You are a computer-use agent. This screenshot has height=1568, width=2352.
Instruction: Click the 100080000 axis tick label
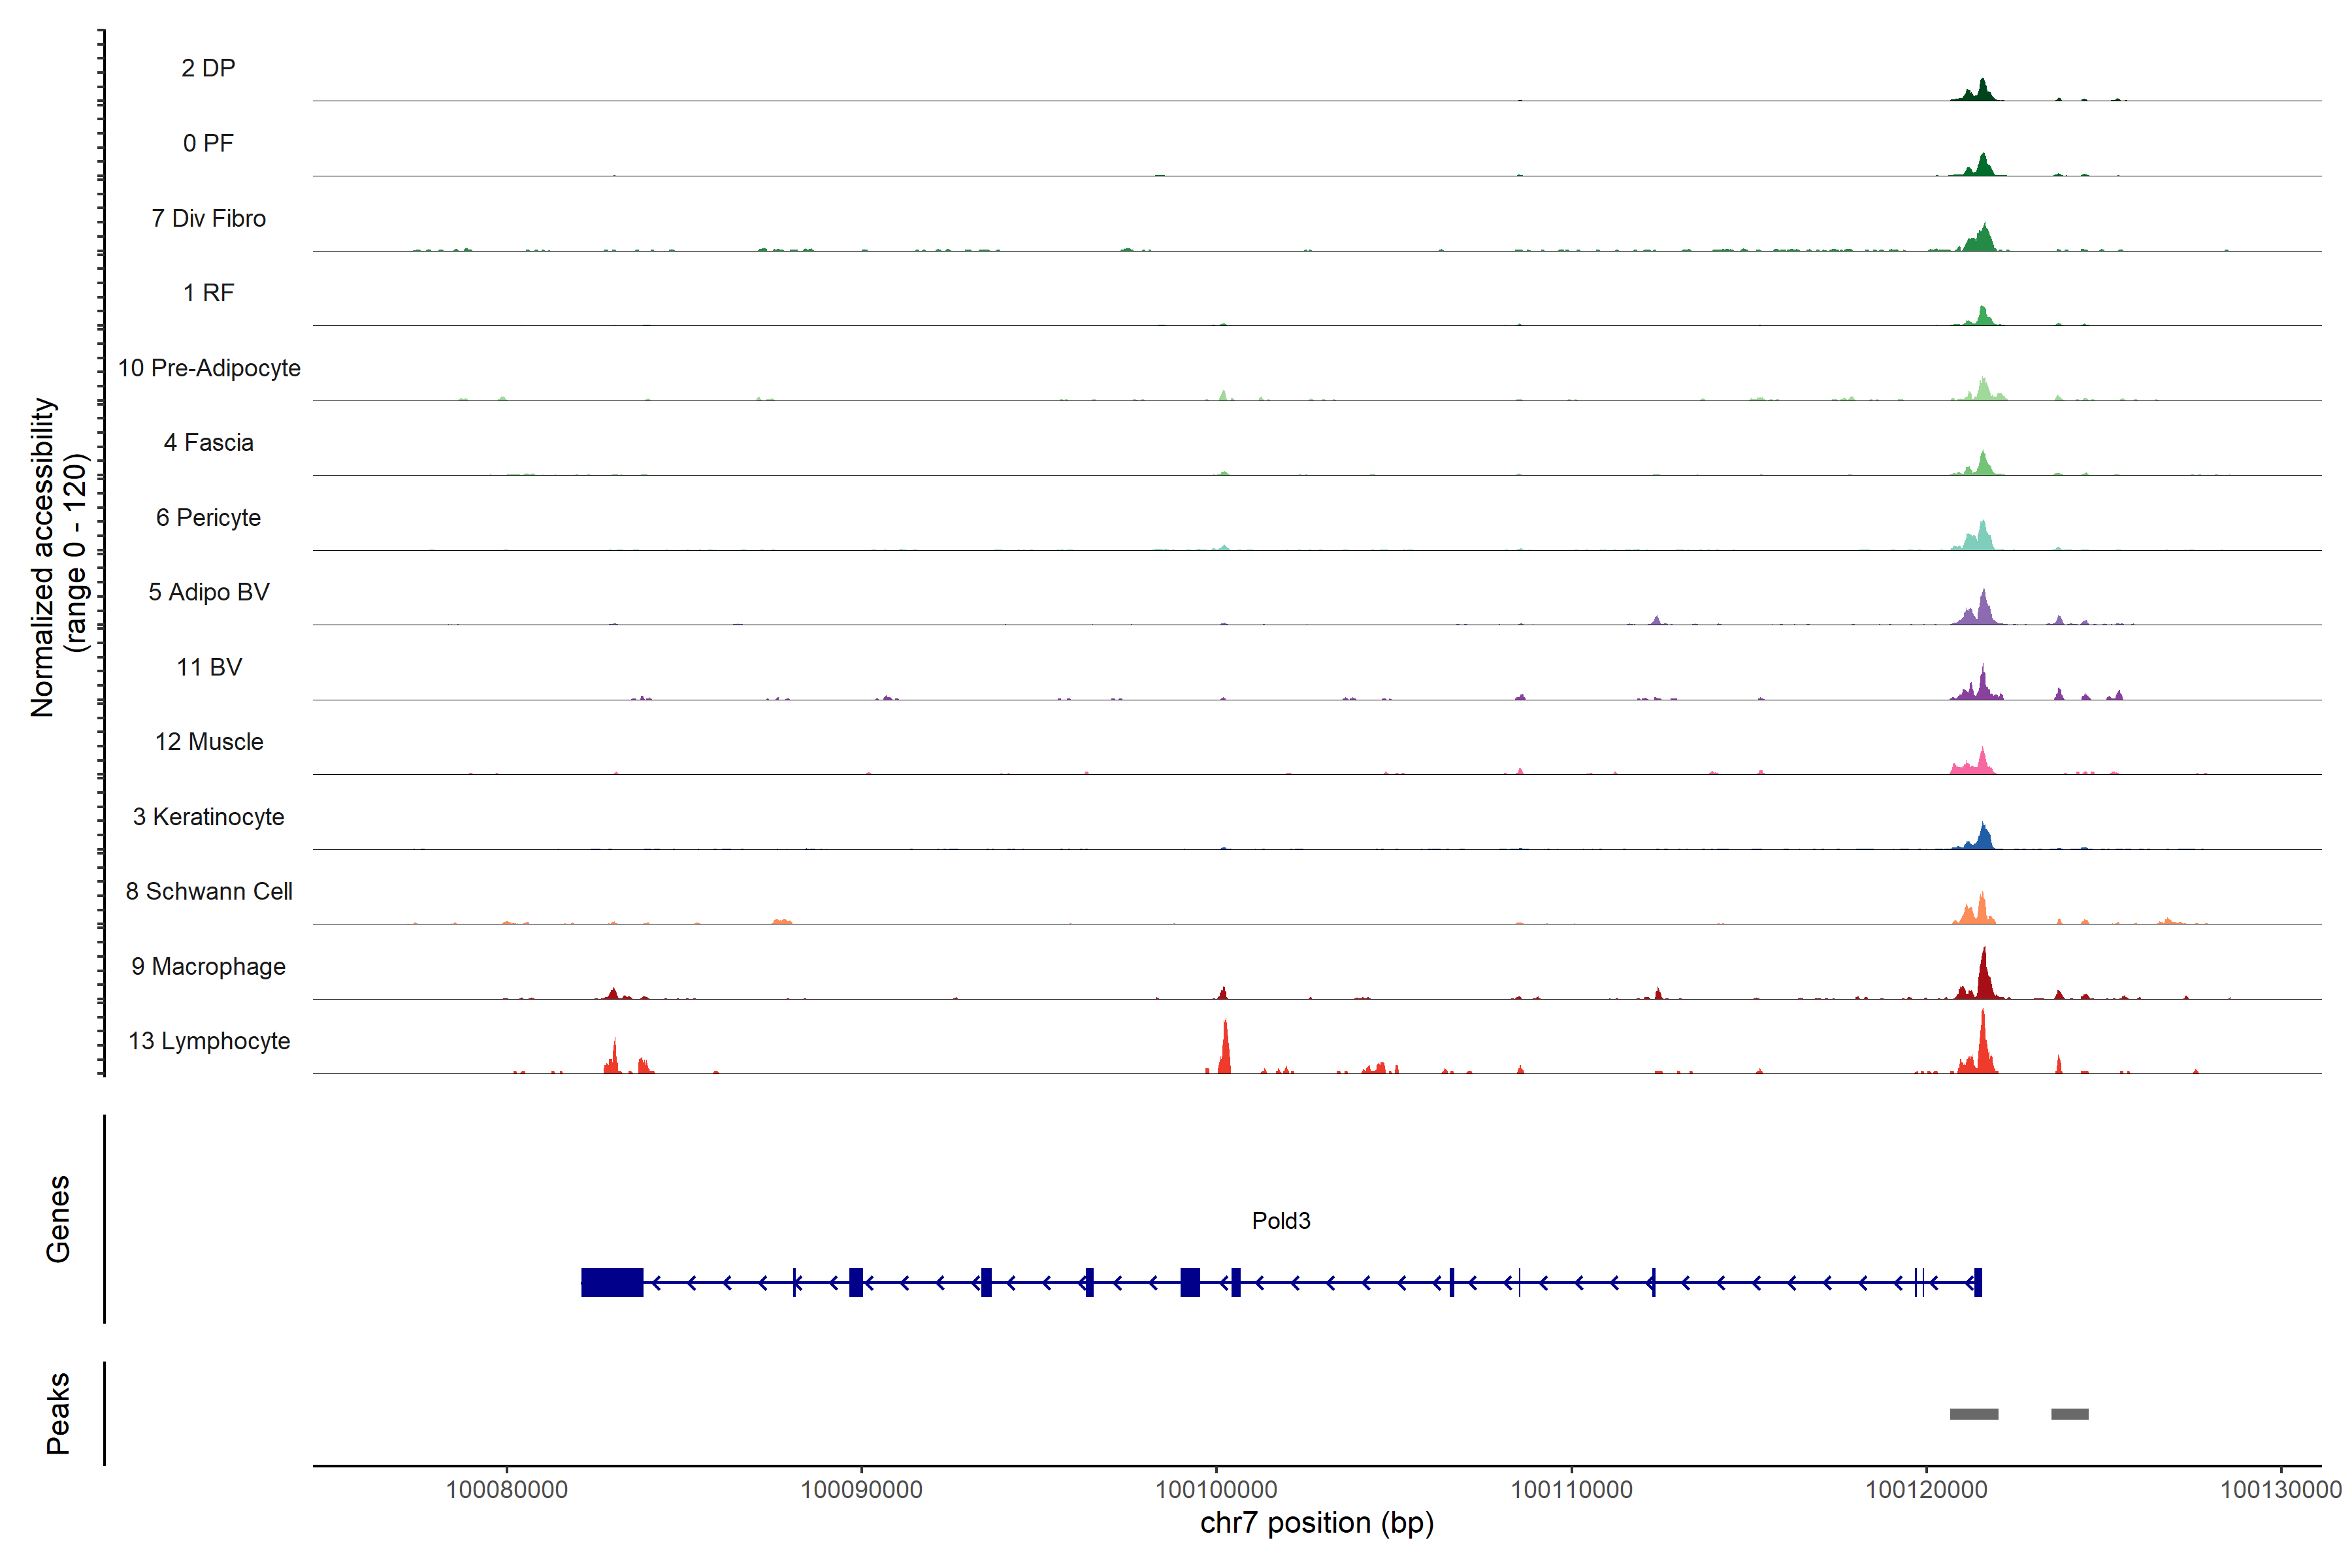pyautogui.click(x=506, y=1490)
